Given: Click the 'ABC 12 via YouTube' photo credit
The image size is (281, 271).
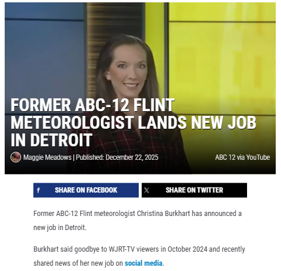Looking at the screenshot, I should tap(242, 157).
